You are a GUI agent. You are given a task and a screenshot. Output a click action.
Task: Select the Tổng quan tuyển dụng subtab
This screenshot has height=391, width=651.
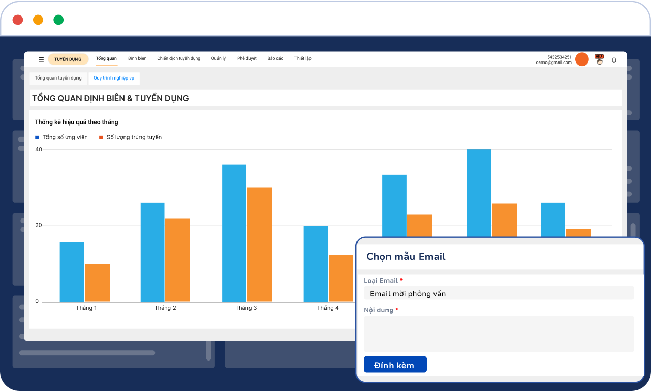(58, 78)
